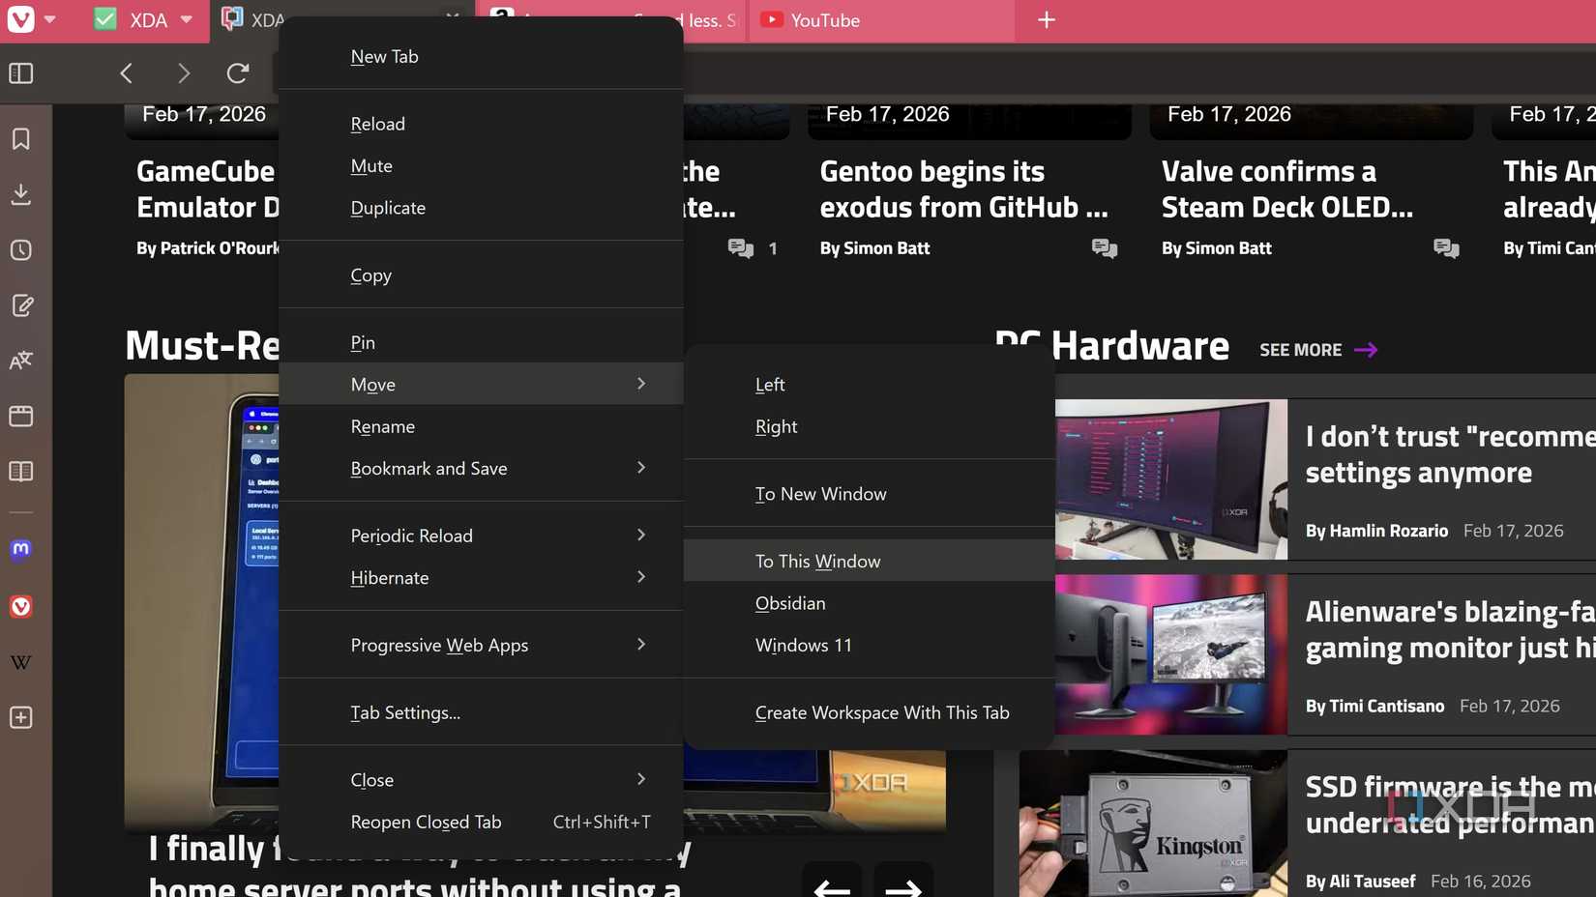Viewport: 1596px width, 897px height.
Task: Open the Wikipedia web panel
Action: pyautogui.click(x=21, y=662)
